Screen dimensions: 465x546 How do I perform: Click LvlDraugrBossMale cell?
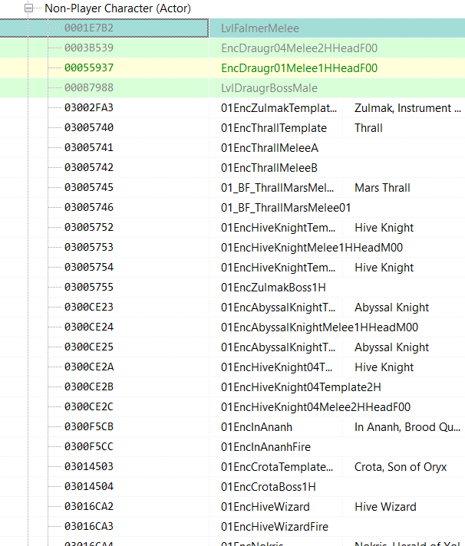[269, 88]
